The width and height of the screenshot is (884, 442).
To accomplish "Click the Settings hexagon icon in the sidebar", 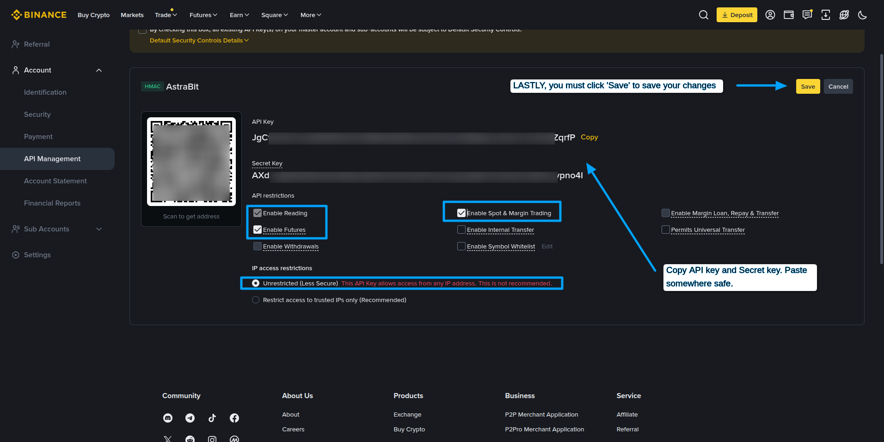I will point(16,255).
